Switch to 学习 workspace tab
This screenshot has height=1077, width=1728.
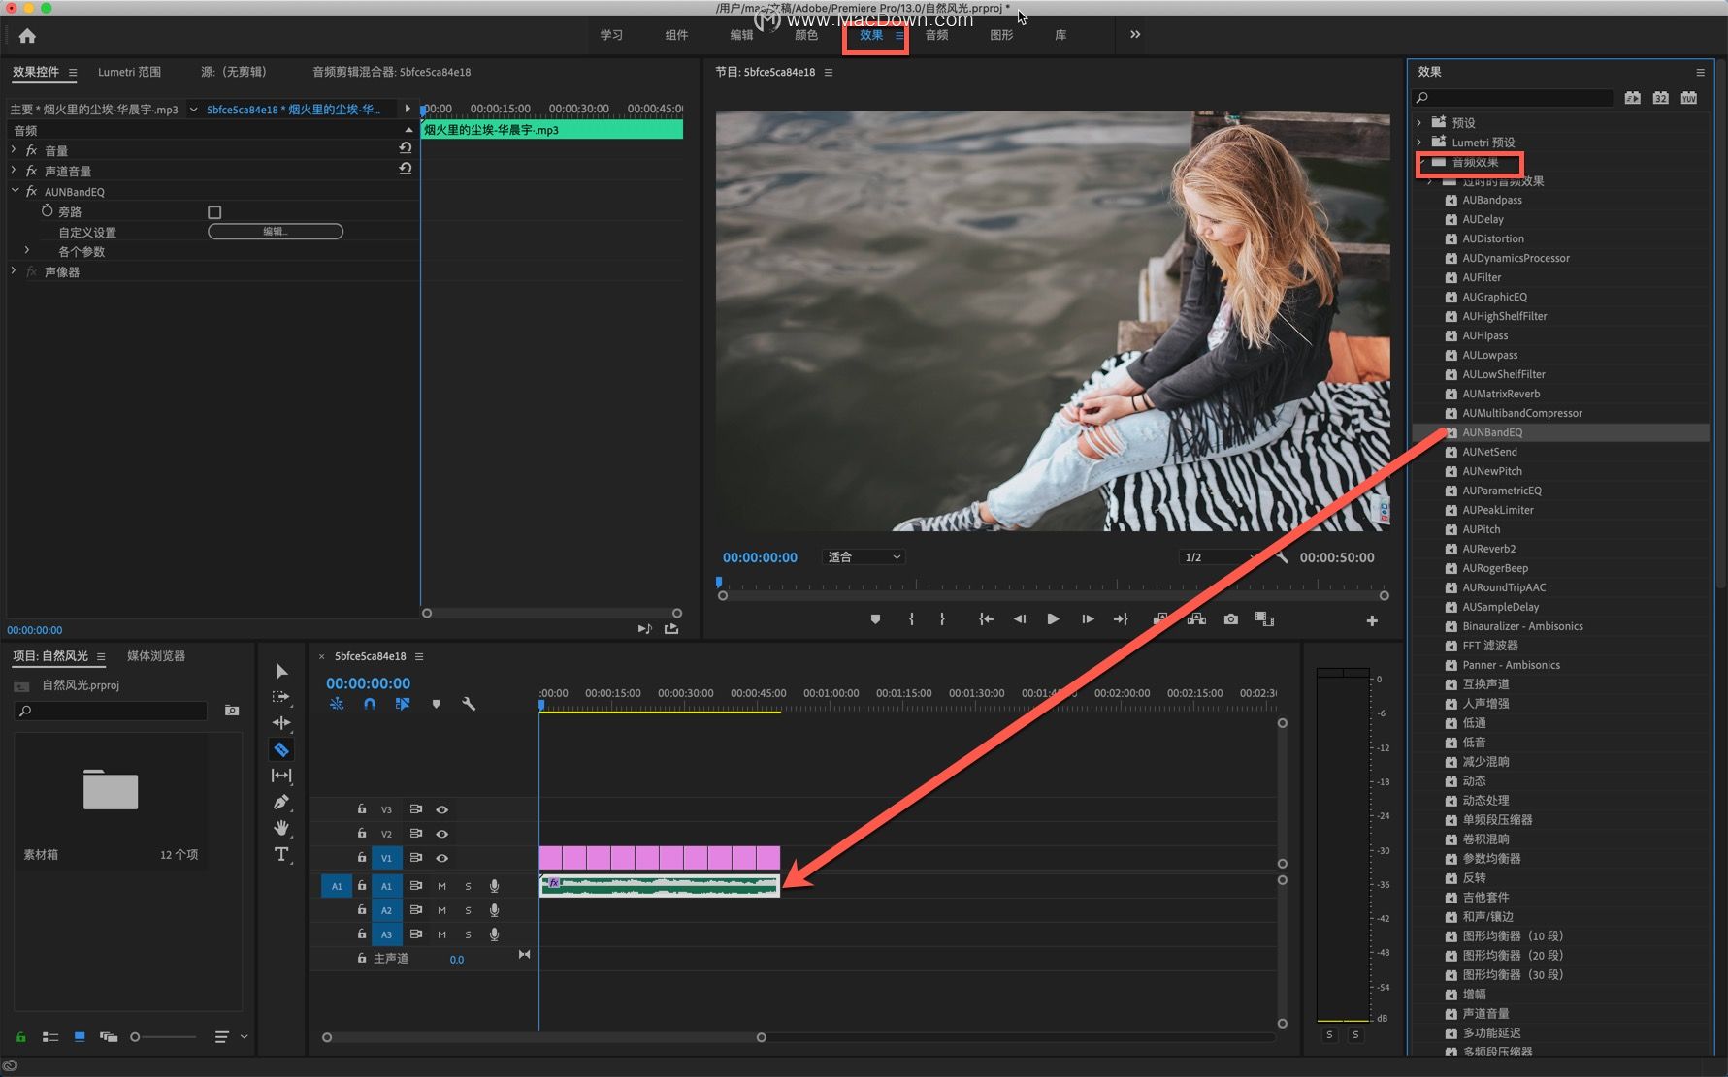coord(611,35)
